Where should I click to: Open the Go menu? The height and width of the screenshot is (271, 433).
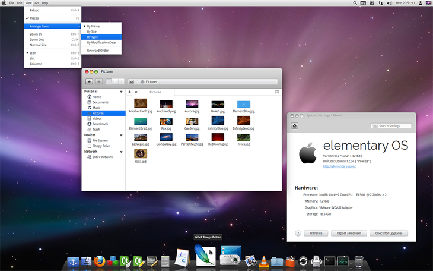pos(36,3)
